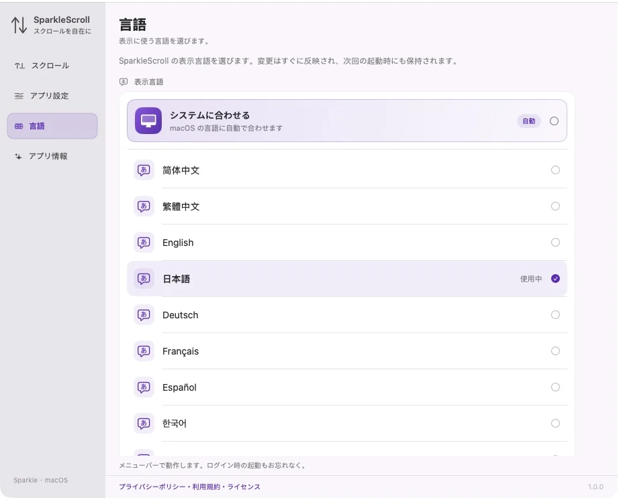The height and width of the screenshot is (502, 623).
Task: Open the アプリ設定 sidebar section
Action: [x=52, y=96]
